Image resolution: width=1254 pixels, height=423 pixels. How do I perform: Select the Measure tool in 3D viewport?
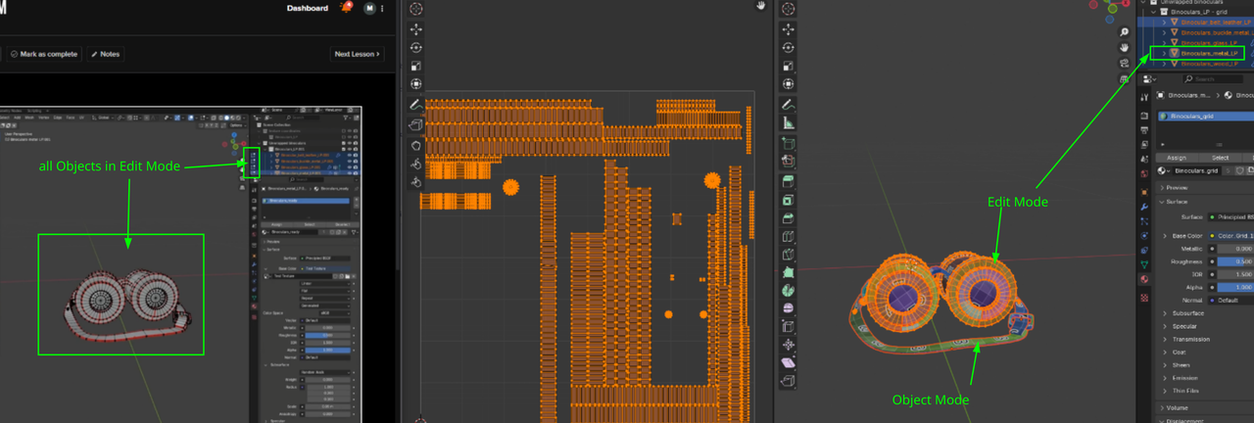click(x=789, y=123)
